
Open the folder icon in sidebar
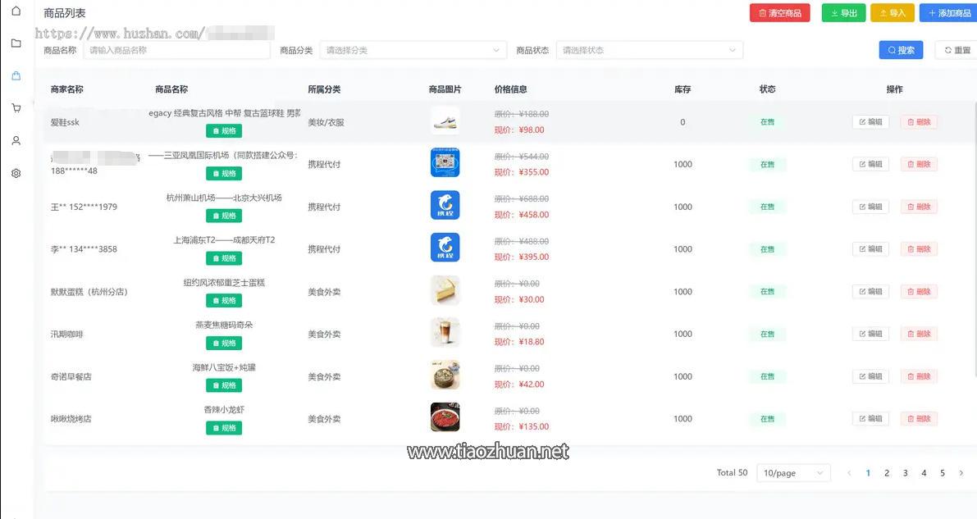coord(16,43)
